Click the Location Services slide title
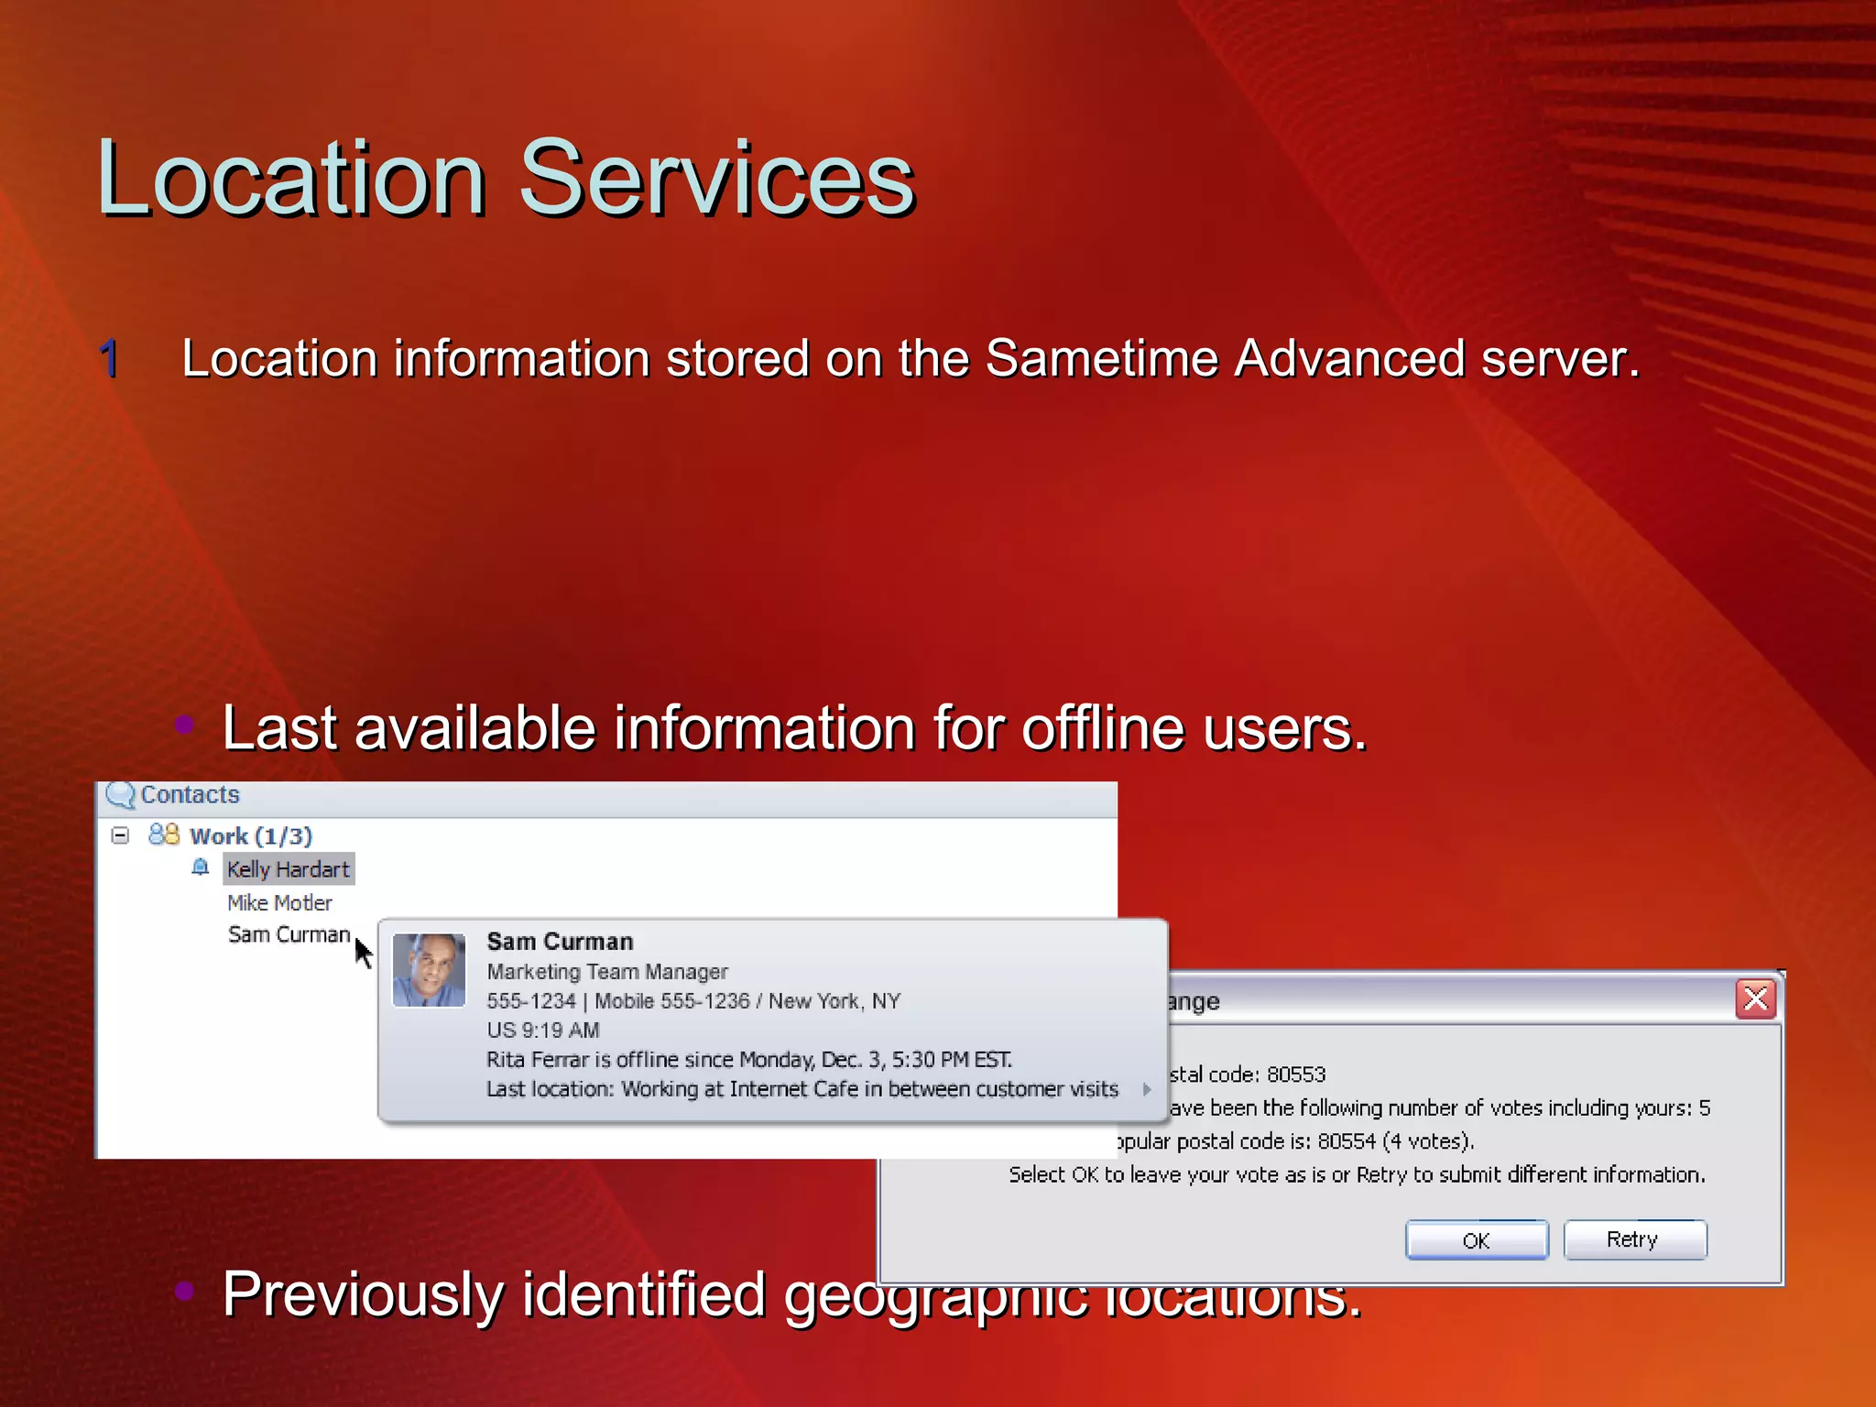Image resolution: width=1876 pixels, height=1407 pixels. pyautogui.click(x=507, y=178)
